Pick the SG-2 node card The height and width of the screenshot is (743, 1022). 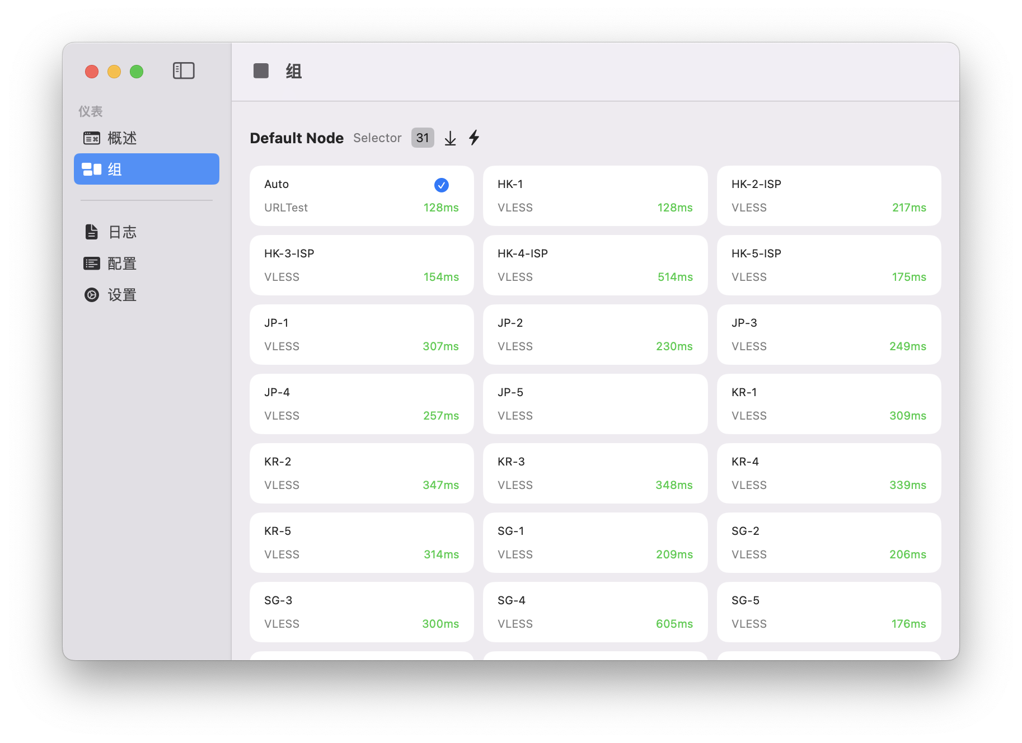point(829,543)
